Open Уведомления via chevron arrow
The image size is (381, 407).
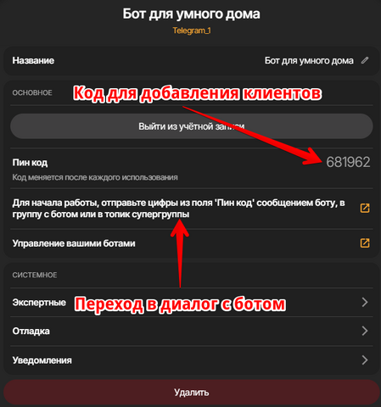365,360
